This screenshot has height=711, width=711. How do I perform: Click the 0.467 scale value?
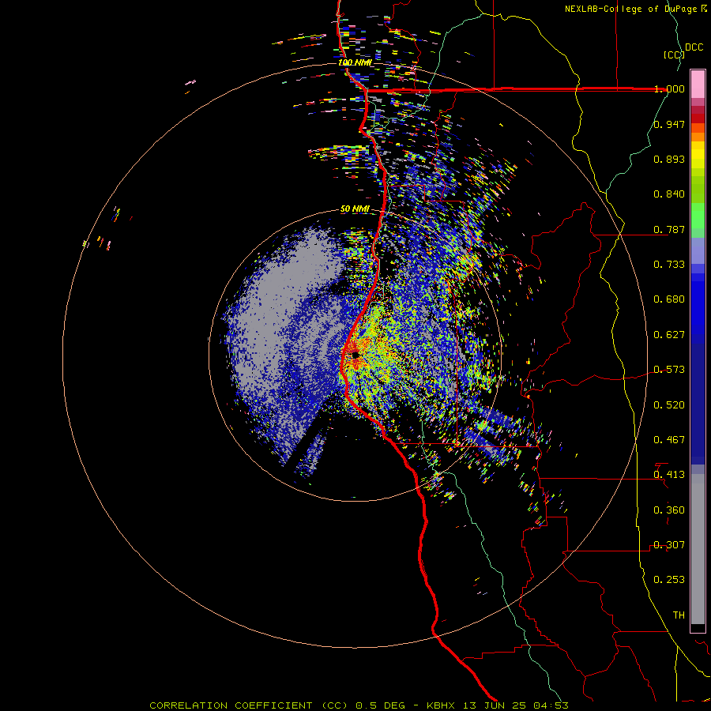click(x=669, y=440)
